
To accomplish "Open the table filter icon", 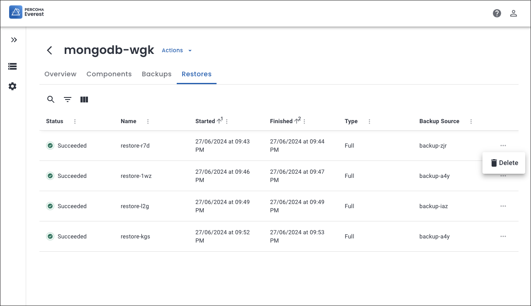I will click(68, 100).
